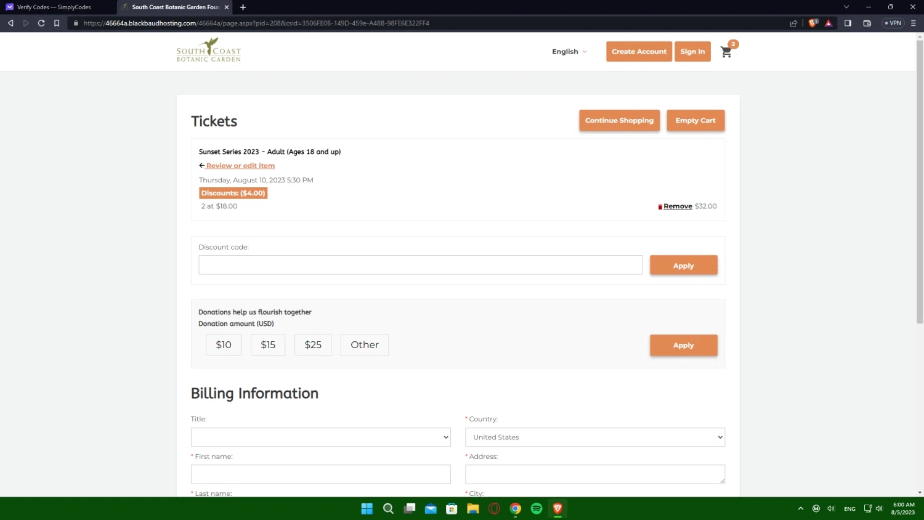Click the South Coast Botanic Garden logo

[208, 51]
